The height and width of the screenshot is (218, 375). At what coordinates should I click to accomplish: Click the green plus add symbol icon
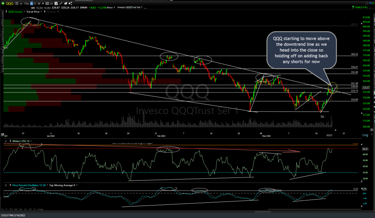[x=3, y=3]
